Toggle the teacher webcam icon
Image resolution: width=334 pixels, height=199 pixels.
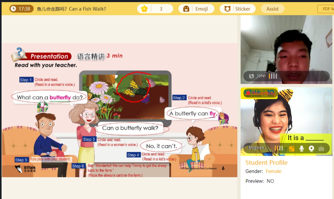pyautogui.click(x=311, y=148)
